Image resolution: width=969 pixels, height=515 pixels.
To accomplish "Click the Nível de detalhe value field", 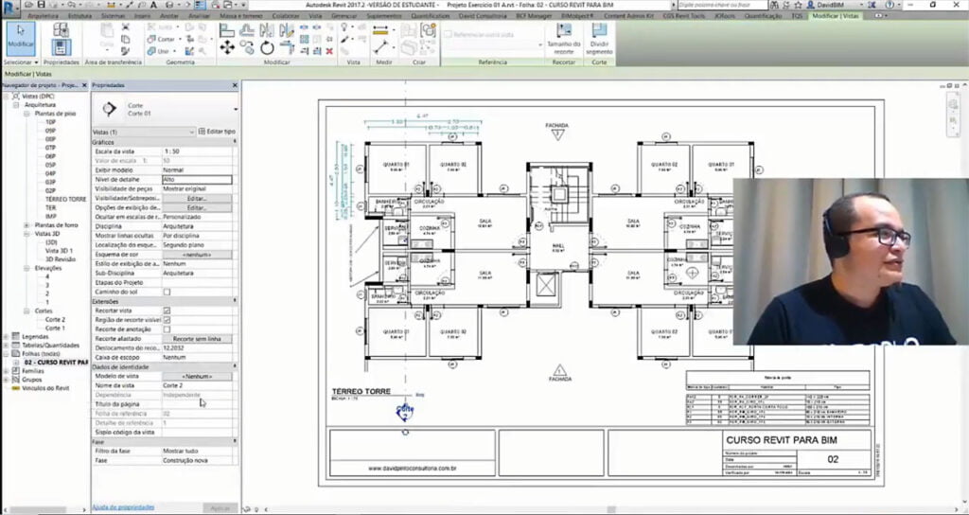I will [196, 179].
